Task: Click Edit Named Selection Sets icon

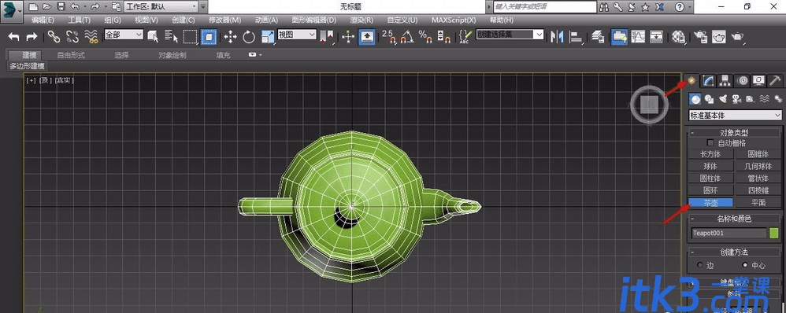Action: coord(465,36)
